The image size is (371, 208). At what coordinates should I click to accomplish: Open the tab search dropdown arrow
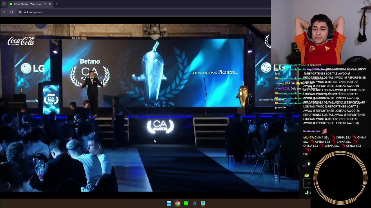[4, 4]
